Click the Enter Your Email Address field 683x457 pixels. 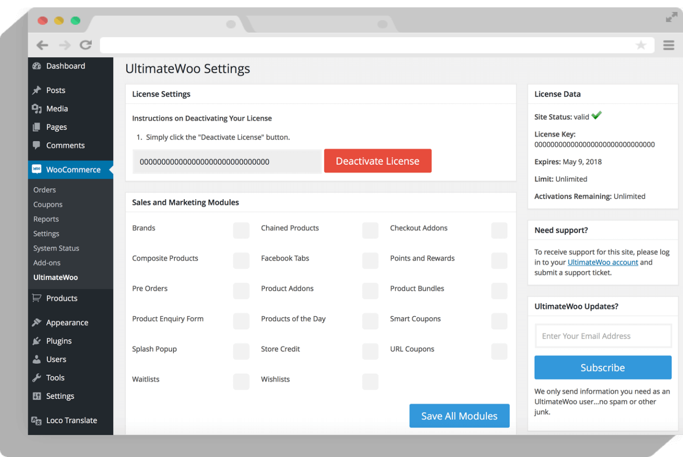(603, 336)
